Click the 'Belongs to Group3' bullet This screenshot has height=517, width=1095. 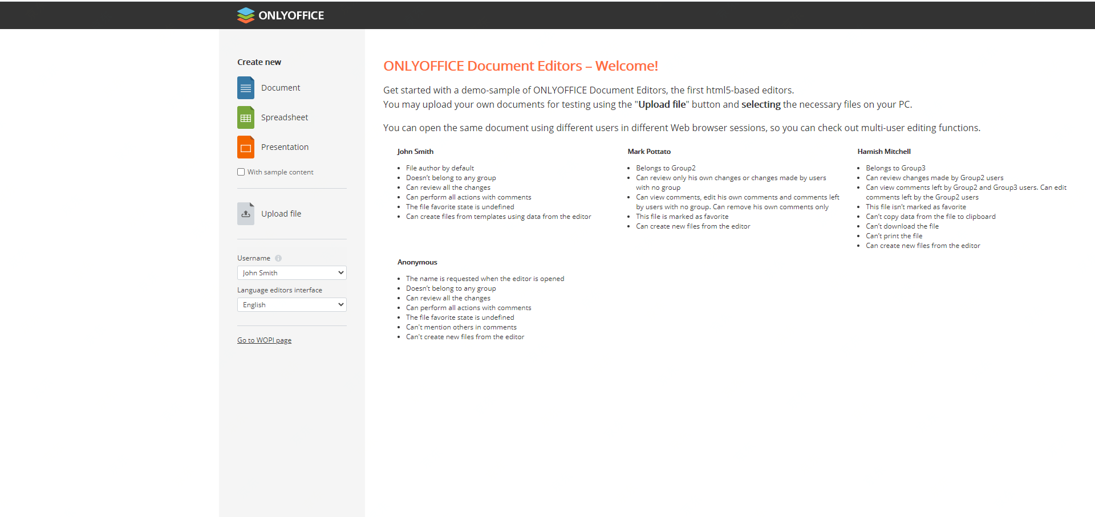click(x=895, y=168)
